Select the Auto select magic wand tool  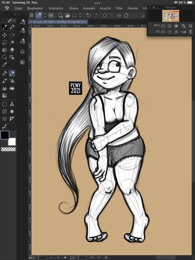point(12,42)
